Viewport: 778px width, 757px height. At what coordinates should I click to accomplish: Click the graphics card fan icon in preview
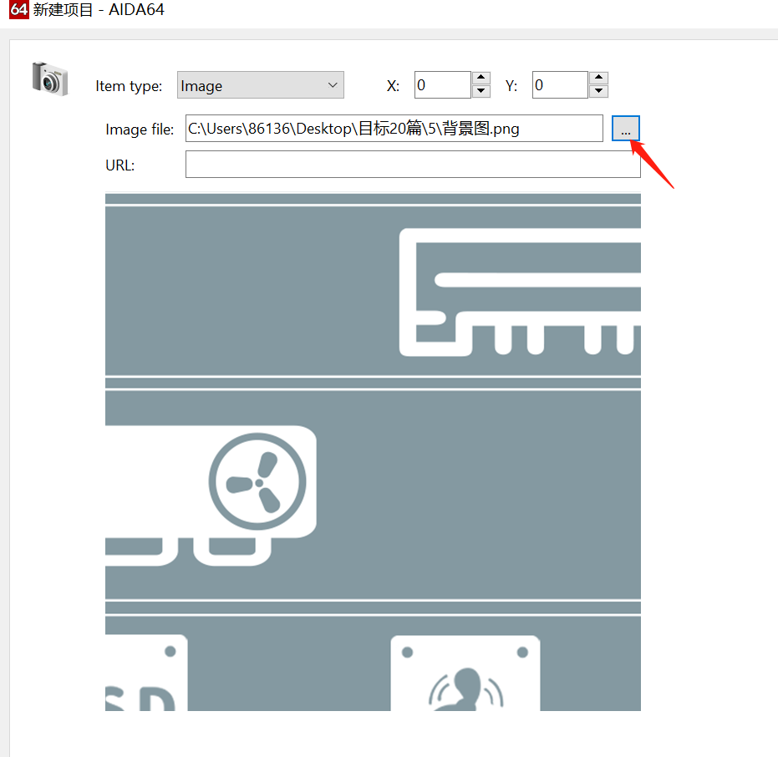coord(259,482)
